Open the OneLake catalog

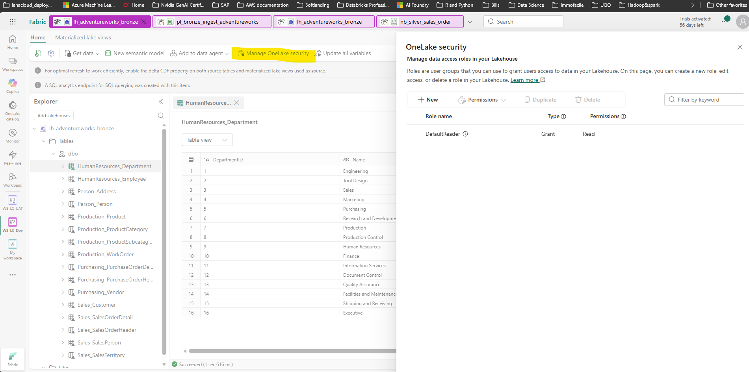13,111
